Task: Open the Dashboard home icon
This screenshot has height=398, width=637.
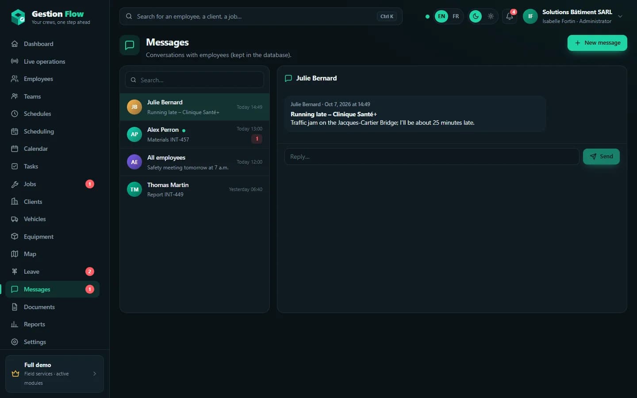Action: tap(15, 44)
